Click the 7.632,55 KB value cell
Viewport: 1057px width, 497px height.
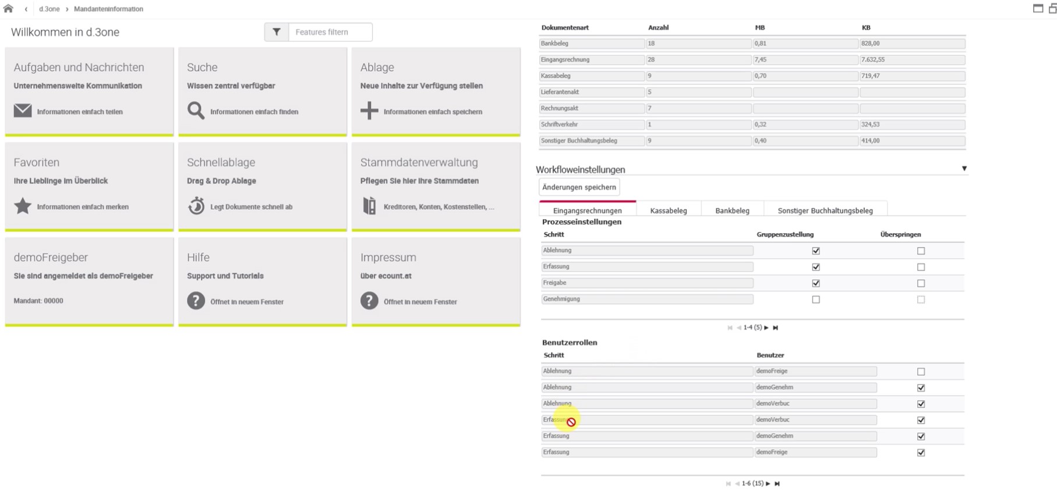tap(912, 60)
